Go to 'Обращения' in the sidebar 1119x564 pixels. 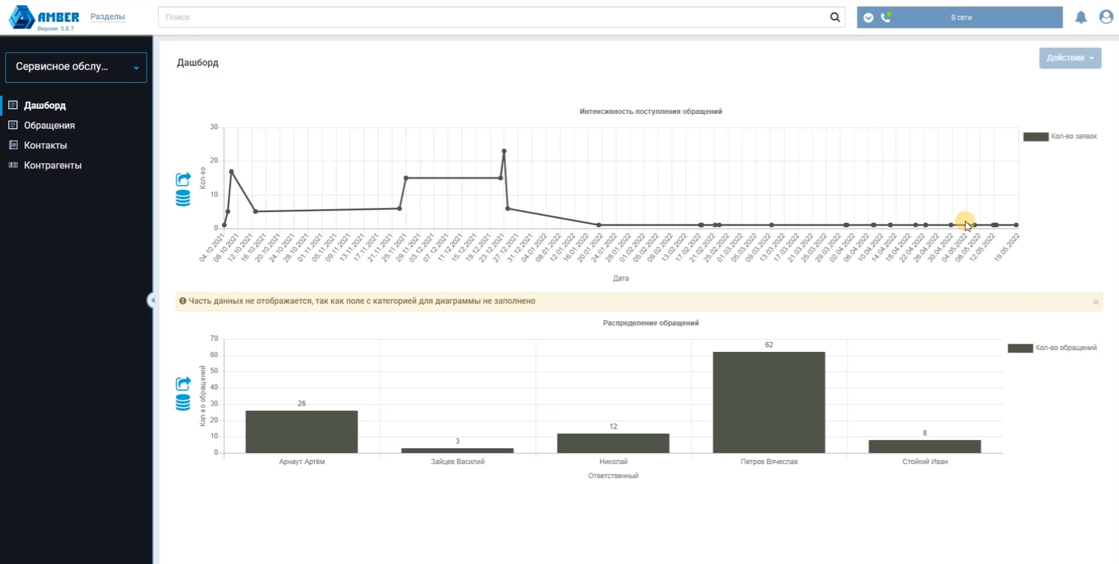49,126
